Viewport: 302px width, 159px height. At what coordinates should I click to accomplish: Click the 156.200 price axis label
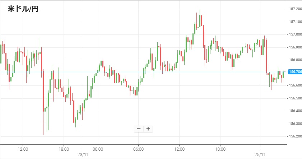[x=295, y=136]
